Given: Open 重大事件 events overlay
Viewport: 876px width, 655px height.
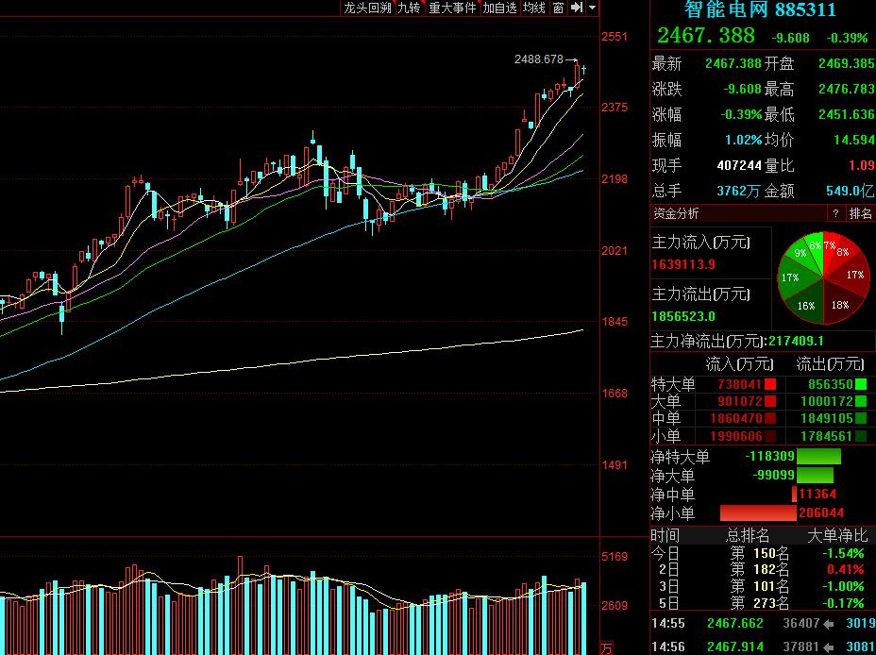Looking at the screenshot, I should click(452, 8).
